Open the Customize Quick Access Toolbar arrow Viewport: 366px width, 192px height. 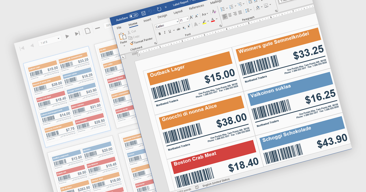166,7
